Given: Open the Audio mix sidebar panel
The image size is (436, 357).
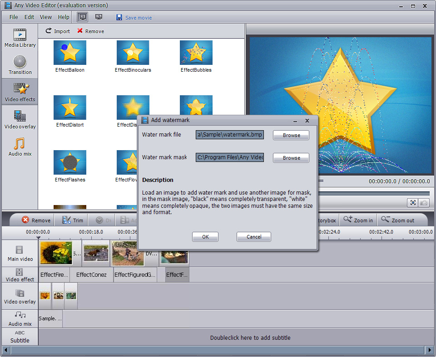Looking at the screenshot, I should coord(20,147).
